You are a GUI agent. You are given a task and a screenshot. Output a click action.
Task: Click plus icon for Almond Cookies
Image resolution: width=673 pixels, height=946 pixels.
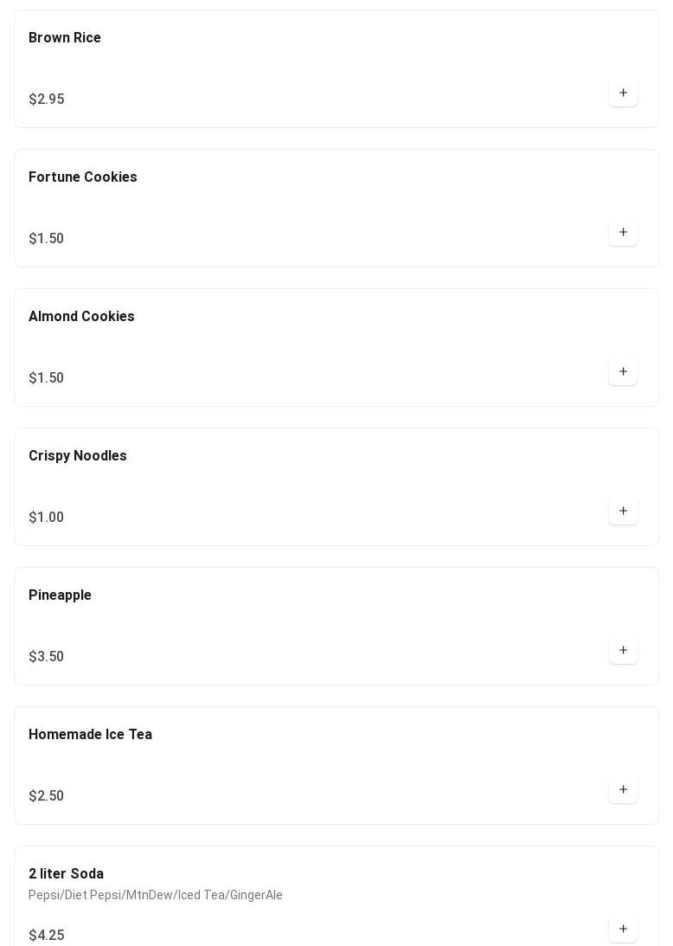click(623, 371)
